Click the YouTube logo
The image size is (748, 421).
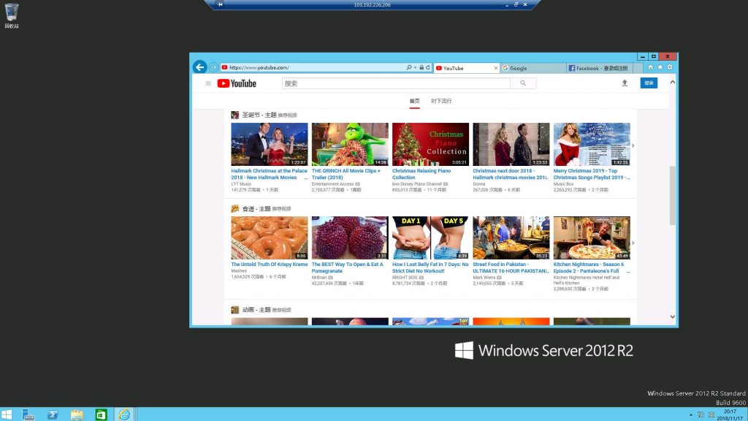[237, 83]
